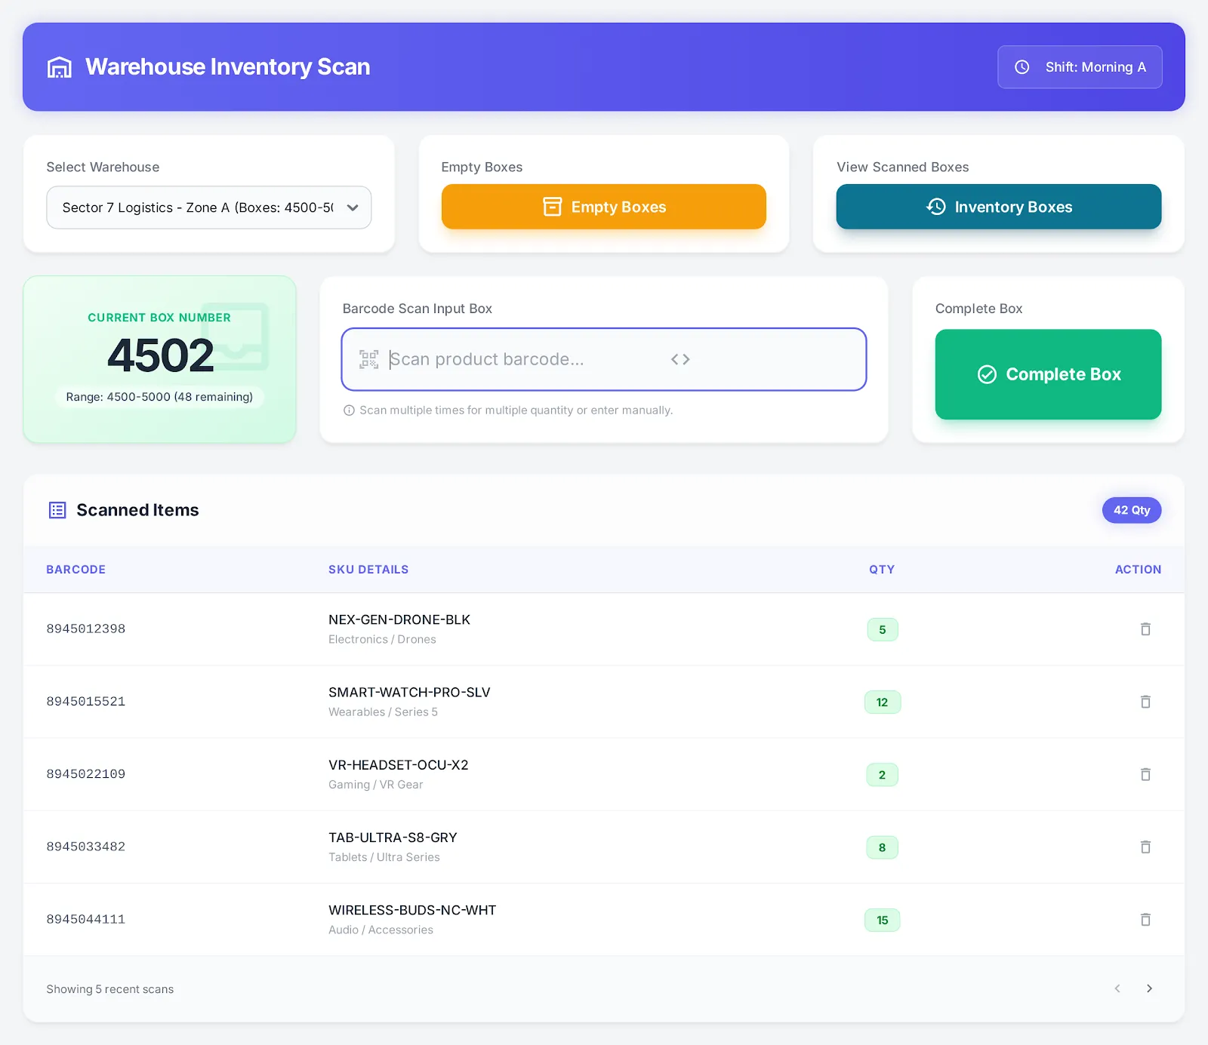
Task: Click the info icon below the barcode input
Action: [x=349, y=410]
